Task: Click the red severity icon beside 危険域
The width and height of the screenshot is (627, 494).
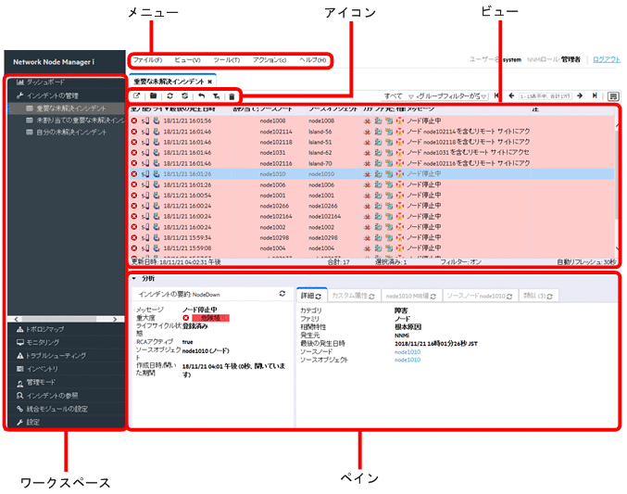Action: (186, 318)
